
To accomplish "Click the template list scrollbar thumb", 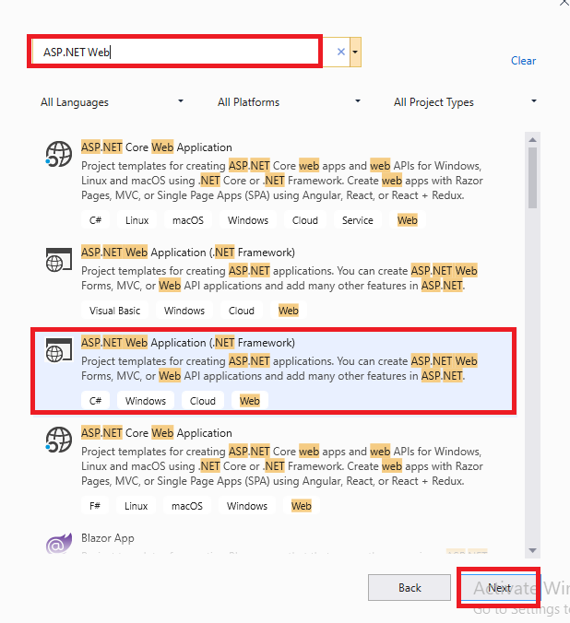I will [x=532, y=178].
